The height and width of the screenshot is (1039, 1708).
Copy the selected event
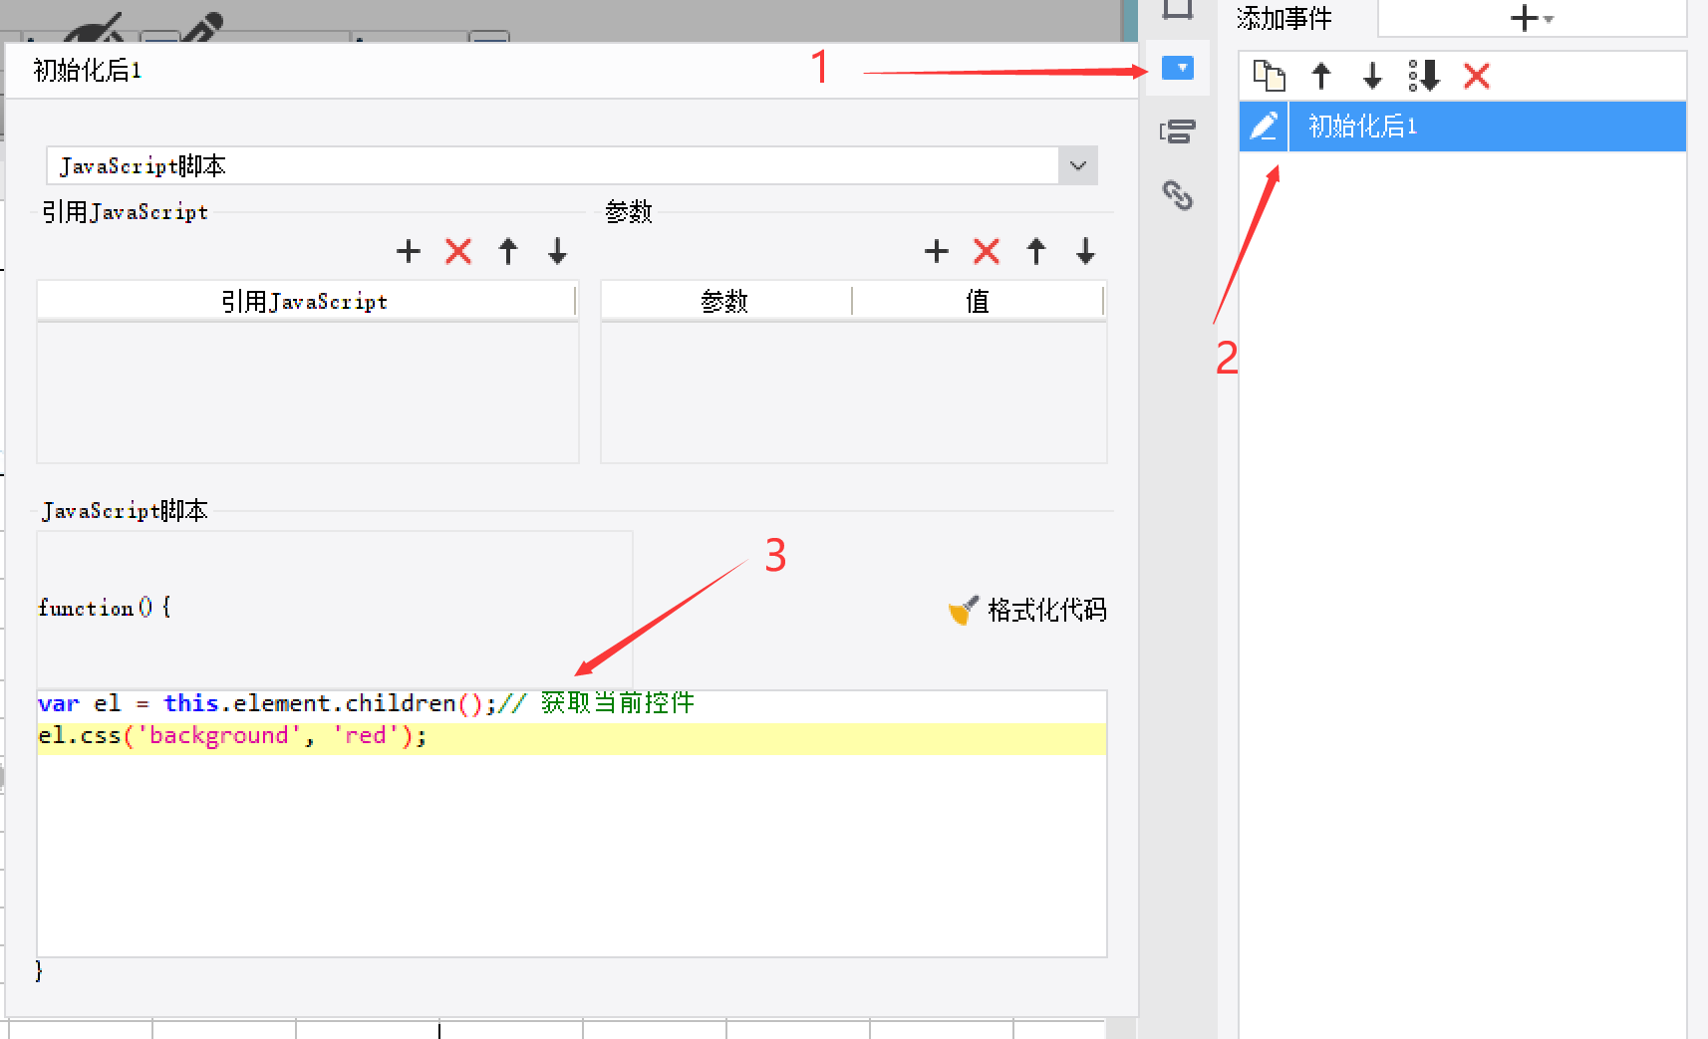click(x=1269, y=76)
